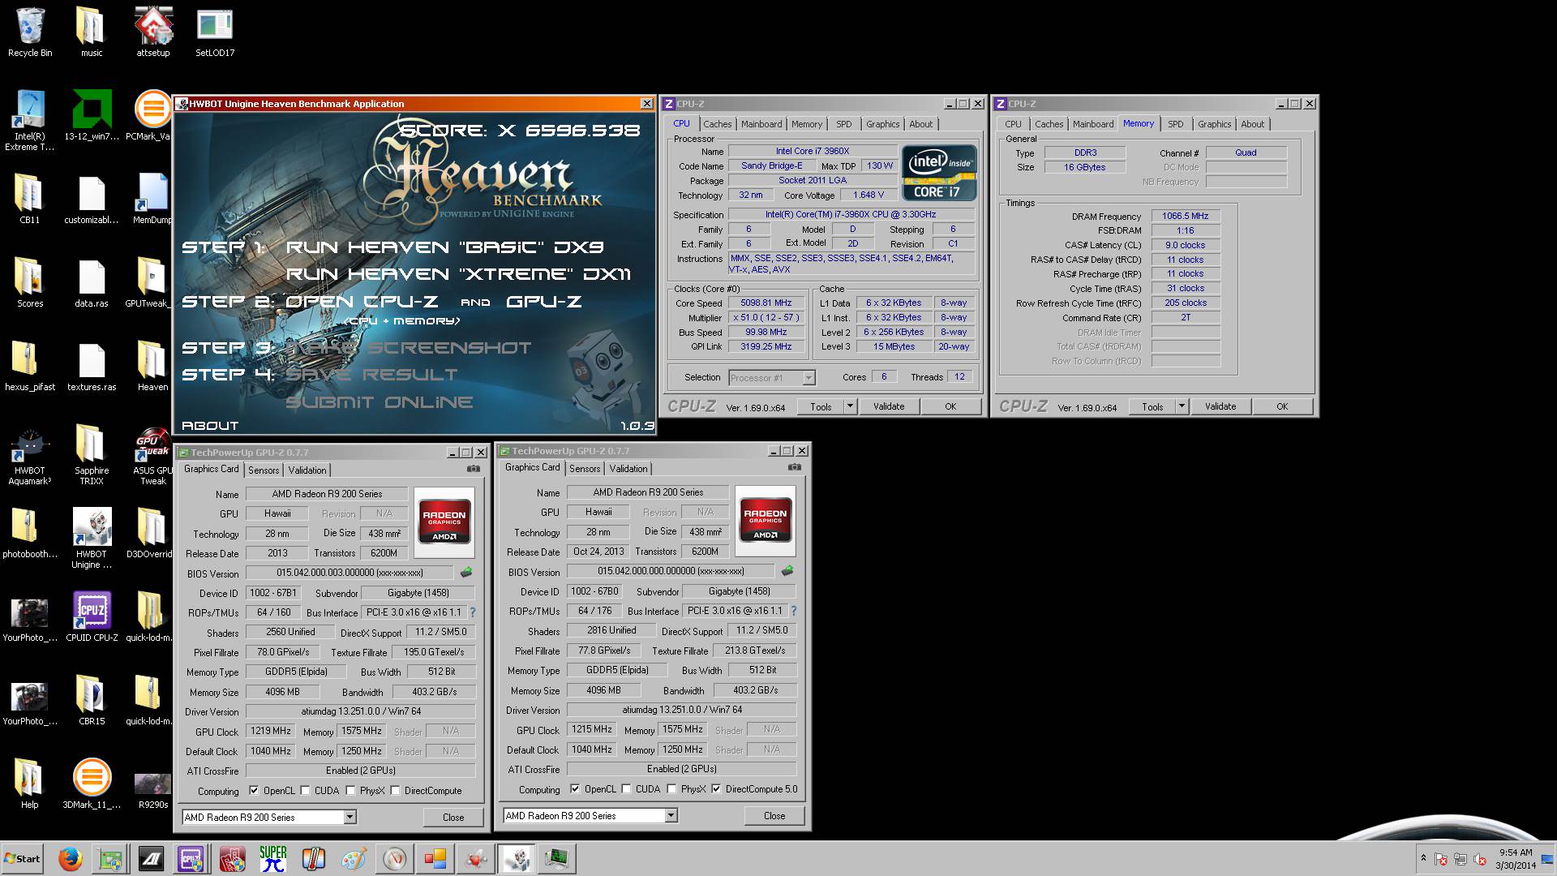
Task: Take GPU-Z screenshot via right camera icon
Action: 795,468
